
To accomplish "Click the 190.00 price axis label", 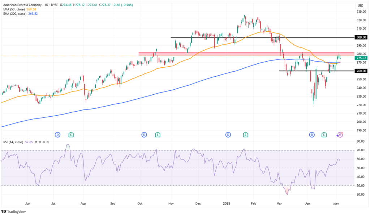I will (361, 130).
